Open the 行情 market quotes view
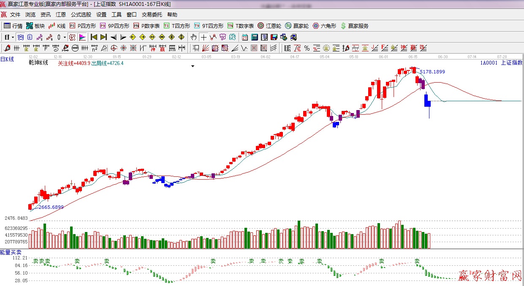This screenshot has height=286, width=524. 13,26
